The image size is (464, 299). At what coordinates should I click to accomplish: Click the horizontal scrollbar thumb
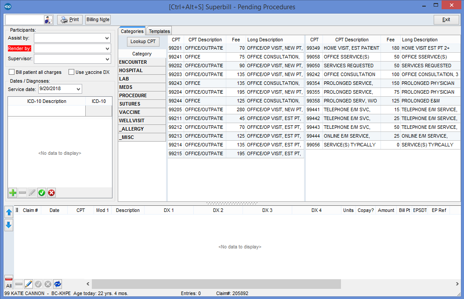(216, 284)
